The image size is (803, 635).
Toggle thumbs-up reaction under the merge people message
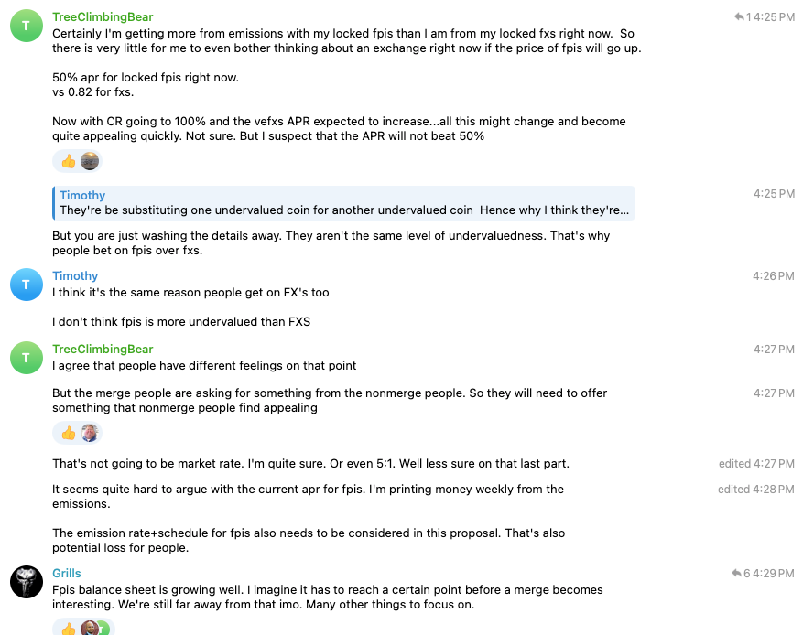68,433
